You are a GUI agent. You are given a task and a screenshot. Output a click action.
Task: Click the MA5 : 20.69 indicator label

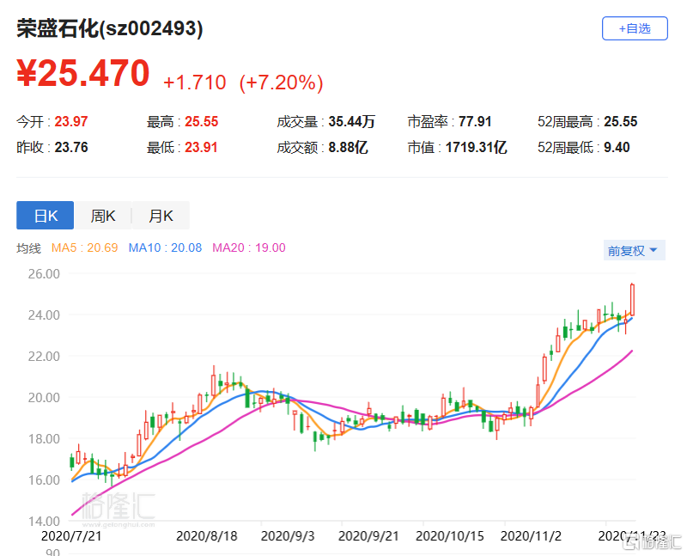84,247
